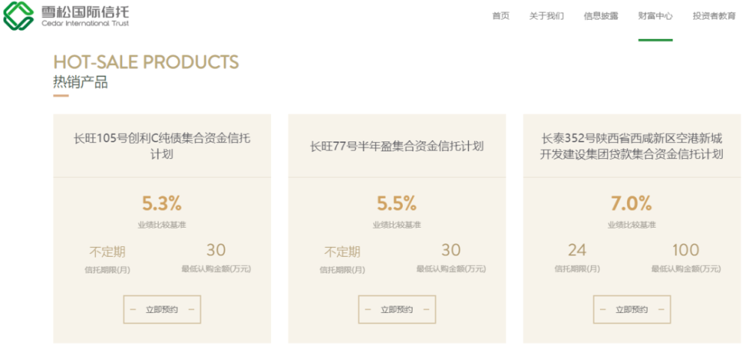The height and width of the screenshot is (349, 749).
Task: Click the green Cedar Trust logo icon
Action: tap(19, 14)
